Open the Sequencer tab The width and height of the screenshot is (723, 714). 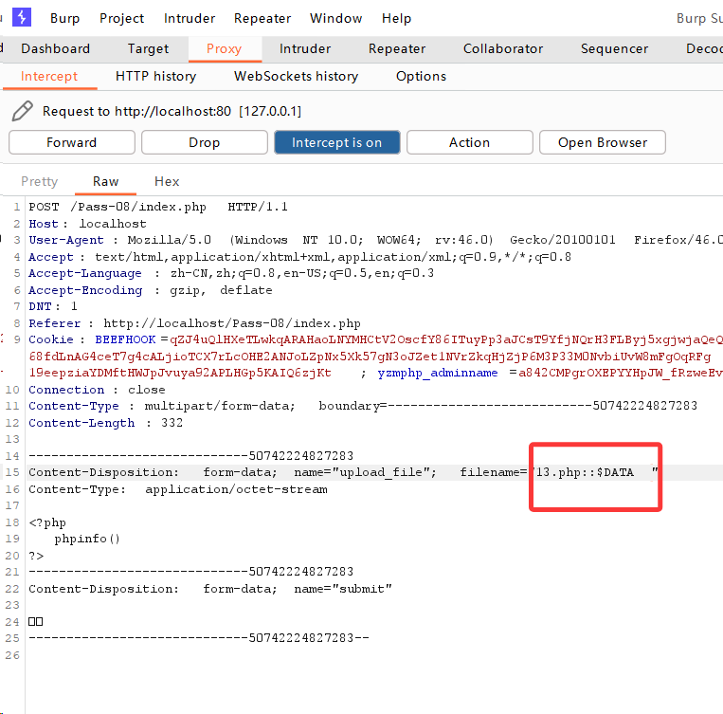tap(614, 48)
